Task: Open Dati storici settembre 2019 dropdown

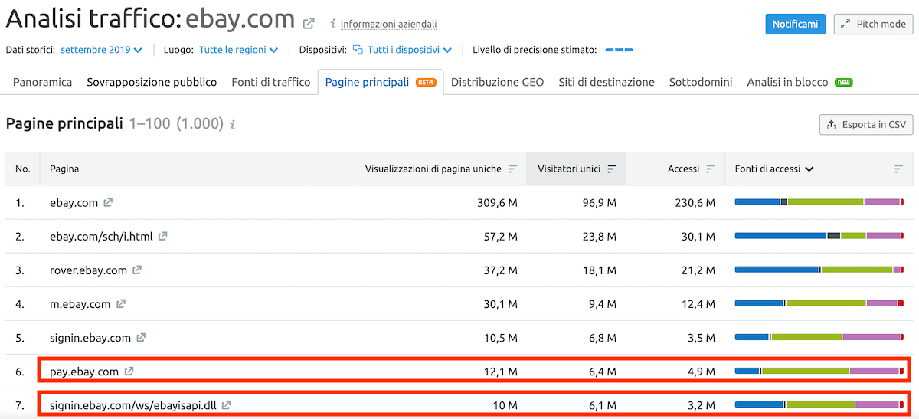Action: click(x=102, y=50)
